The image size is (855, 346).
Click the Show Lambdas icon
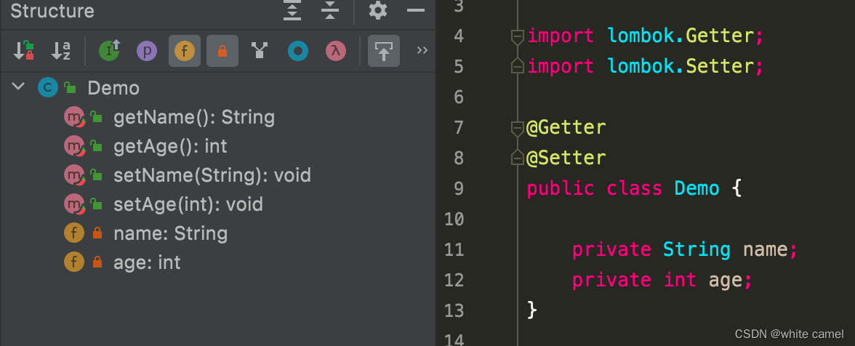coord(335,51)
